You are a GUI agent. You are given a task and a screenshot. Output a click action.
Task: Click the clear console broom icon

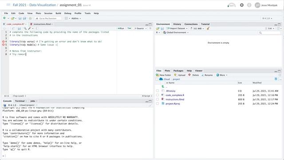pyautogui.click(x=150, y=105)
